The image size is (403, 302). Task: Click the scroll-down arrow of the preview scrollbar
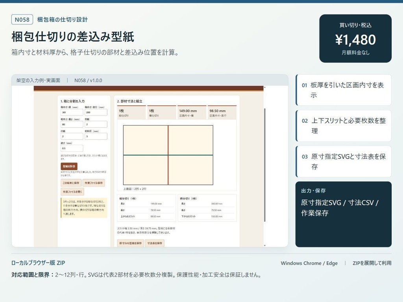pyautogui.click(x=265, y=245)
